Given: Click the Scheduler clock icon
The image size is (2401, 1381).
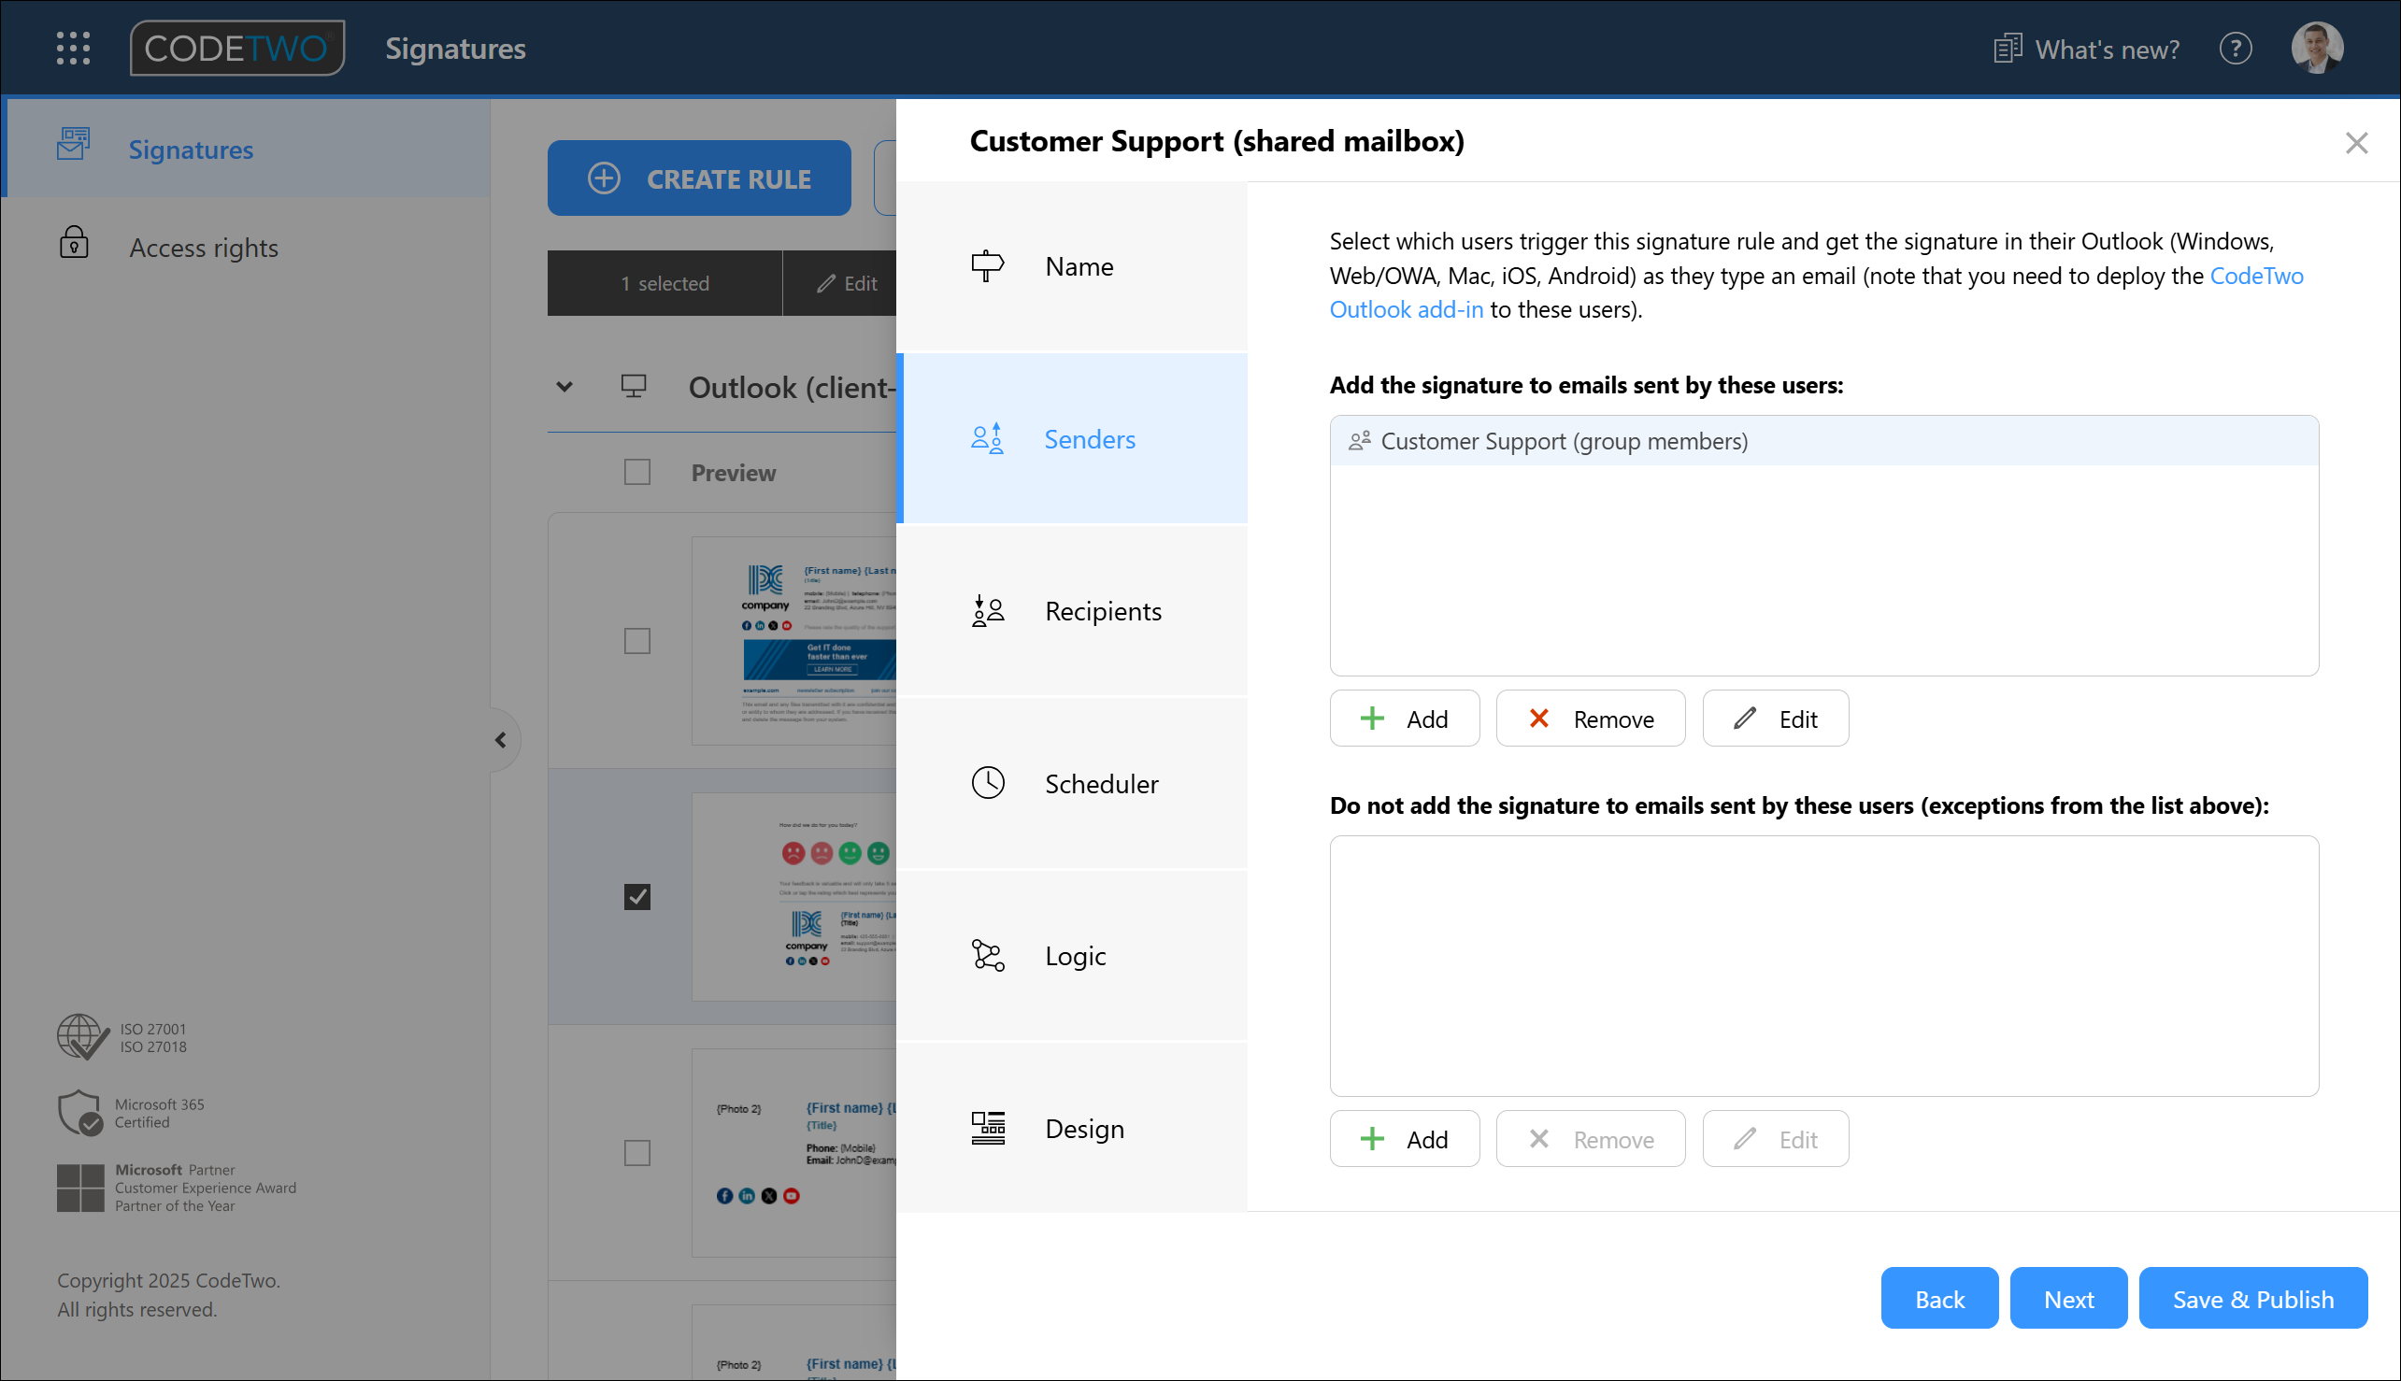Looking at the screenshot, I should (x=987, y=783).
